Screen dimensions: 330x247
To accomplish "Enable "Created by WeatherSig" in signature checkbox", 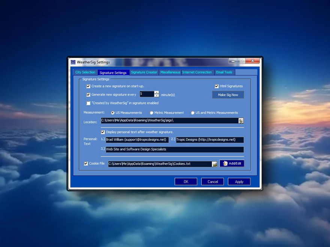I will 88,103.
